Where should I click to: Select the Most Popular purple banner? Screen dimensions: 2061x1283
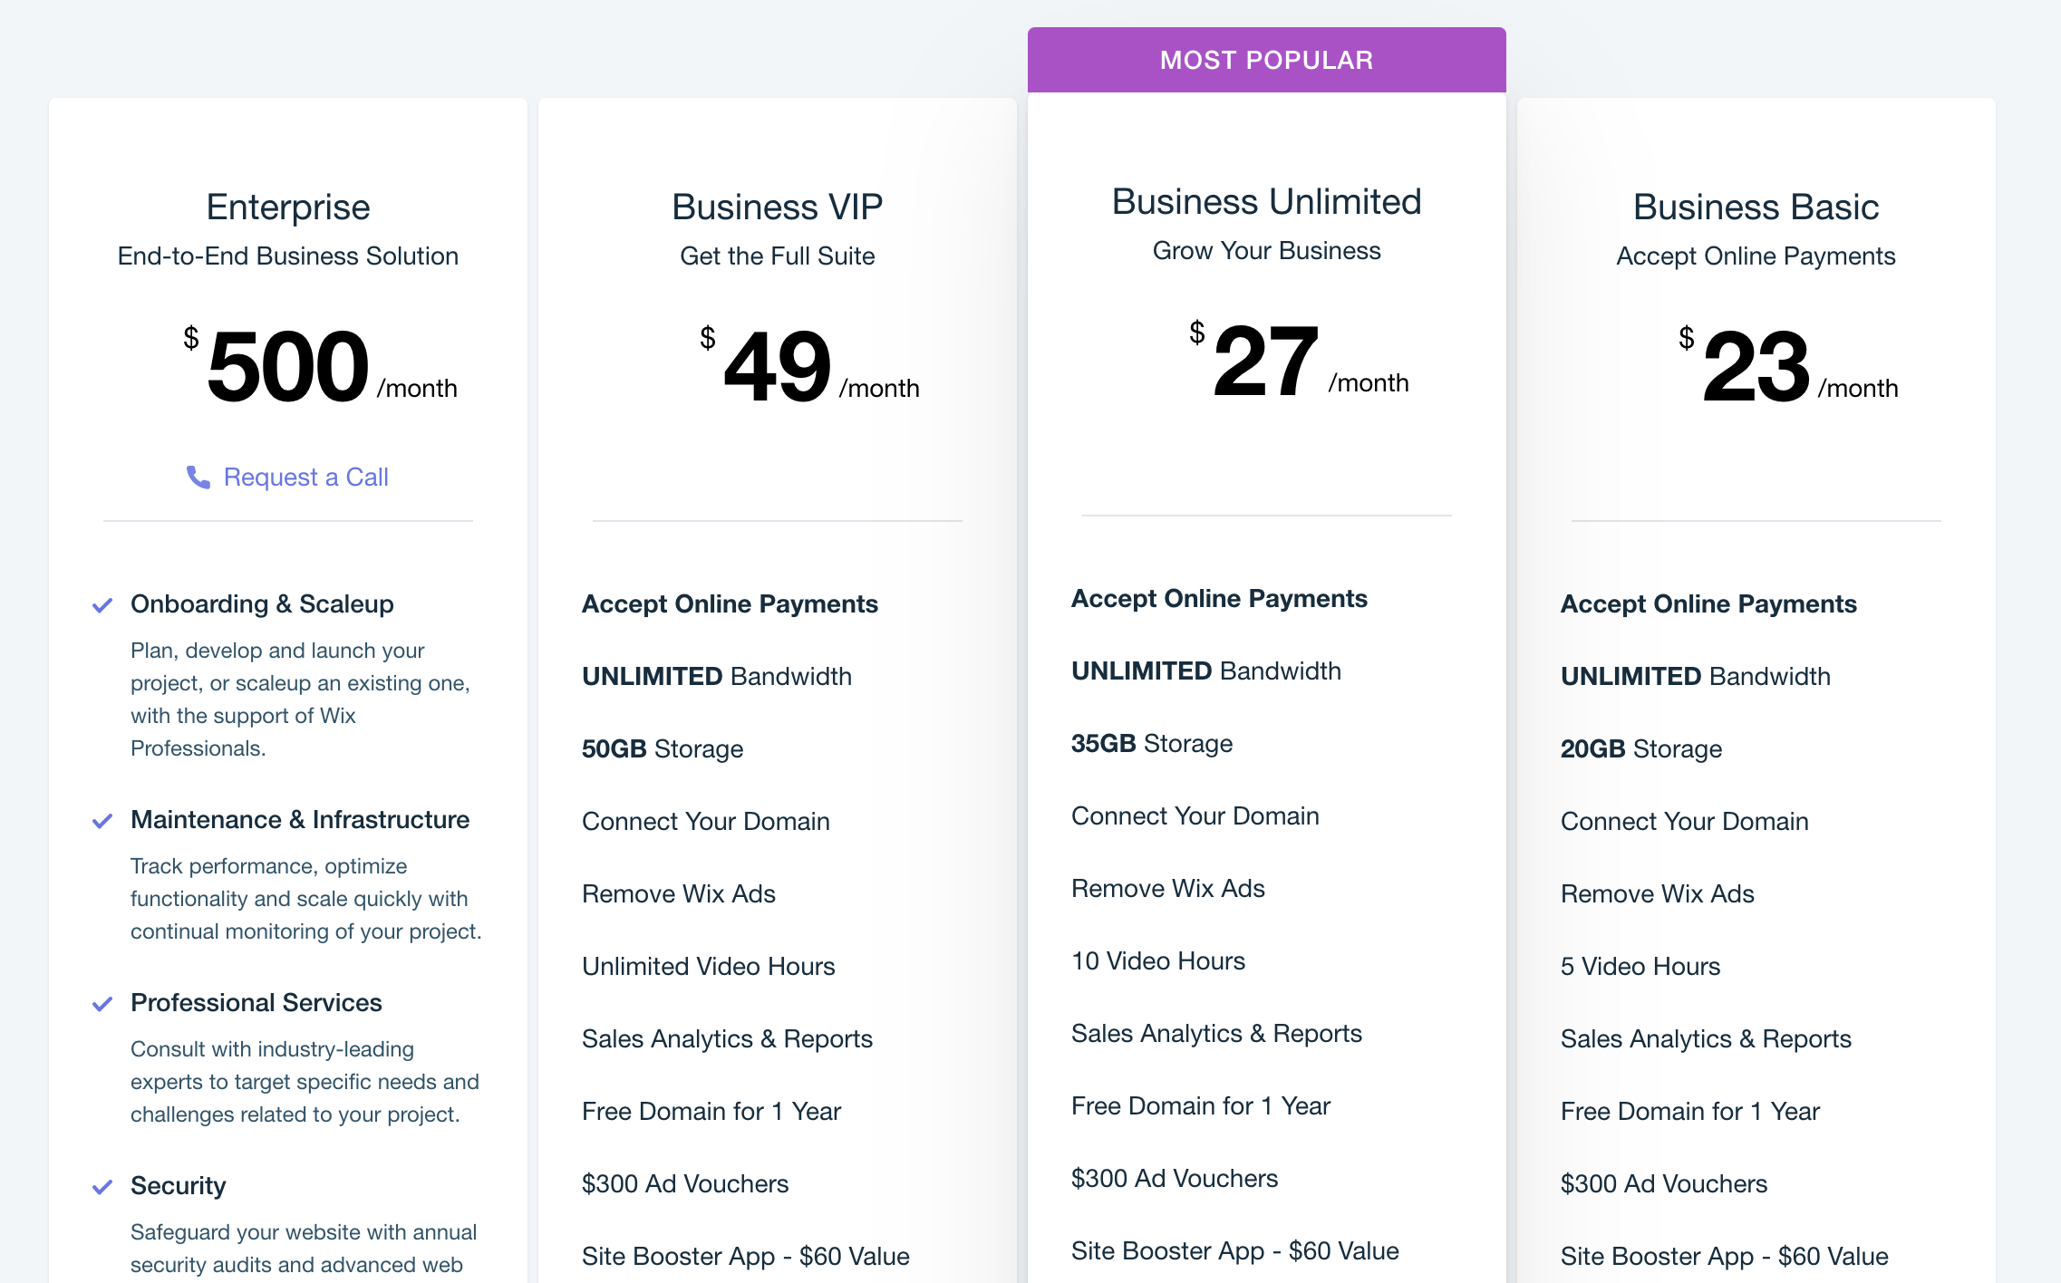1266,60
